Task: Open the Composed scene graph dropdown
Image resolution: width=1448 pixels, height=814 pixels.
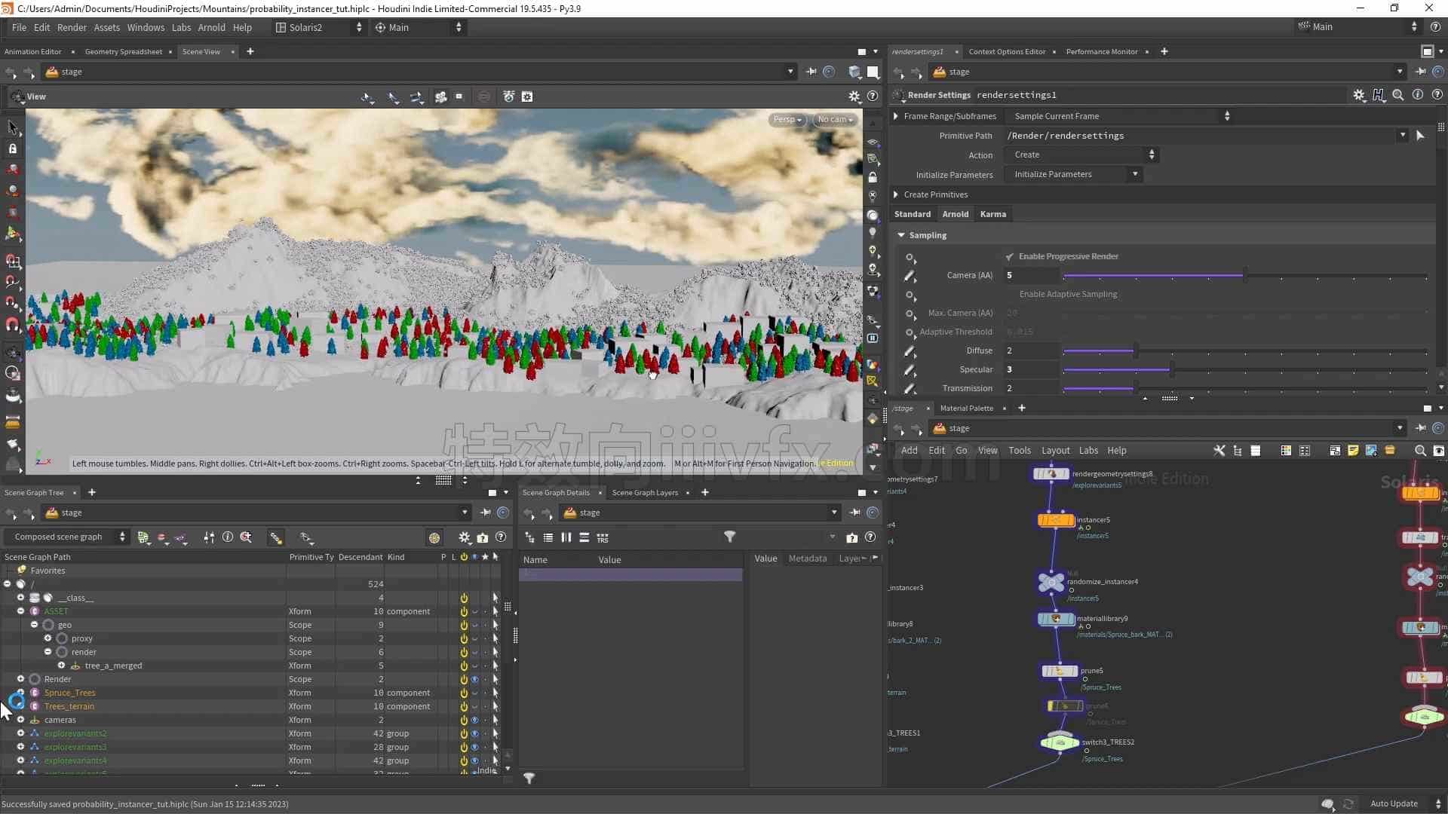Action: point(69,537)
